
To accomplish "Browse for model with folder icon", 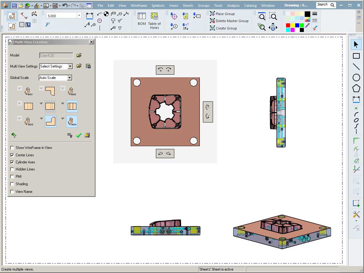I will click(79, 55).
